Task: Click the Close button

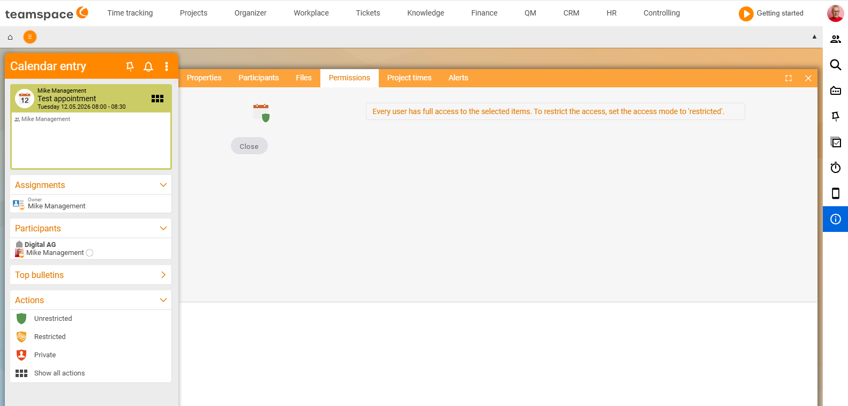Action: [x=249, y=146]
